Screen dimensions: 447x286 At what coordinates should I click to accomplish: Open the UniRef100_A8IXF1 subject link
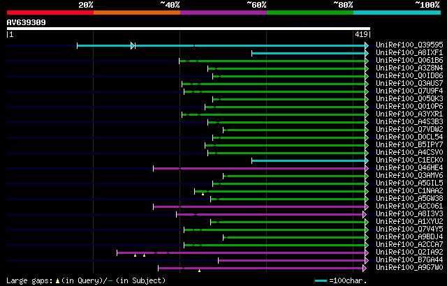coord(409,52)
